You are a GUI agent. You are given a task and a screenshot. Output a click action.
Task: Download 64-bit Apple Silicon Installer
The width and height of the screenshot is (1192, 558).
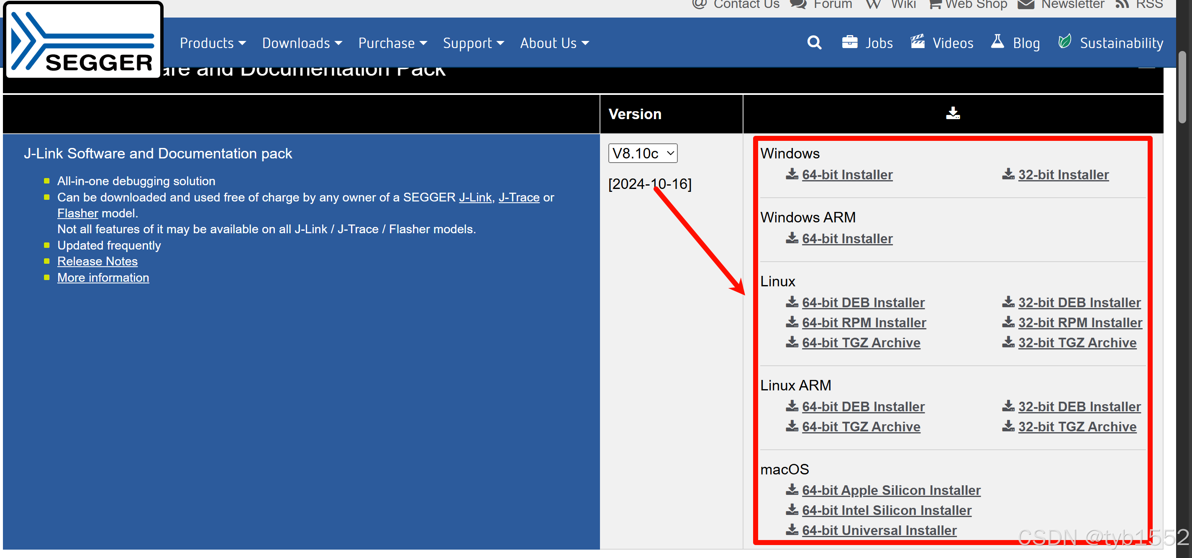(x=891, y=490)
